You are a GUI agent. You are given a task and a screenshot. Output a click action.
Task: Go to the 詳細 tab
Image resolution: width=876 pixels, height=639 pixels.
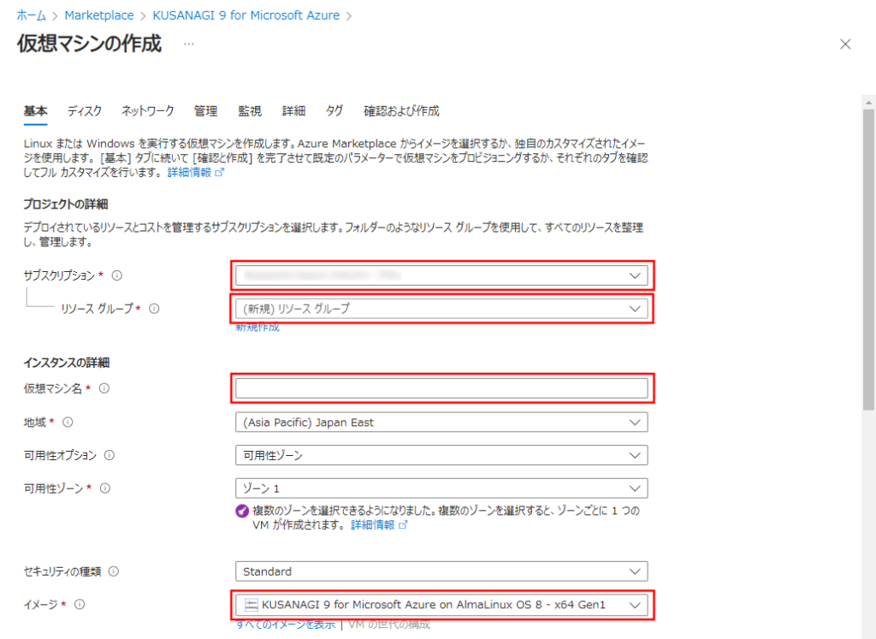[x=294, y=111]
